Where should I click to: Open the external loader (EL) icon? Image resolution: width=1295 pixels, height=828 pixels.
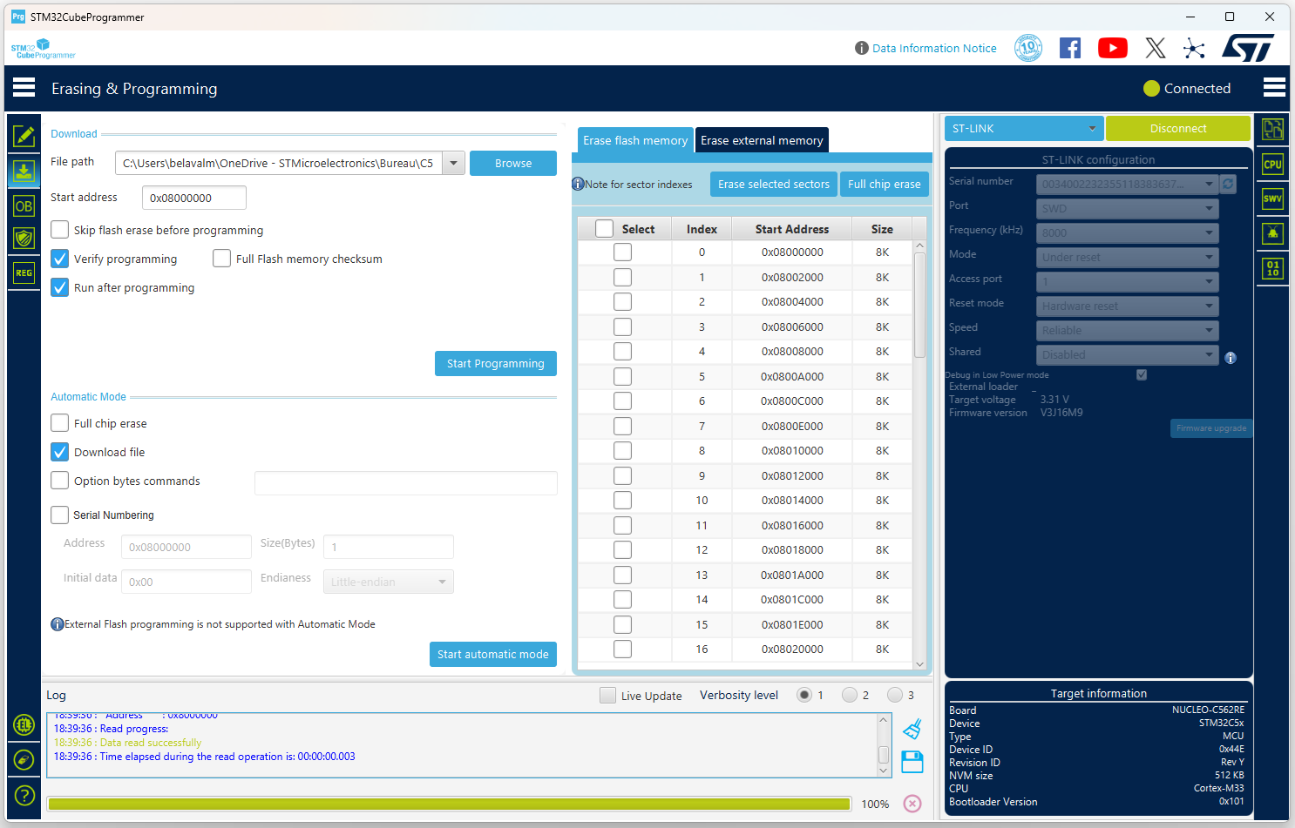coord(24,724)
